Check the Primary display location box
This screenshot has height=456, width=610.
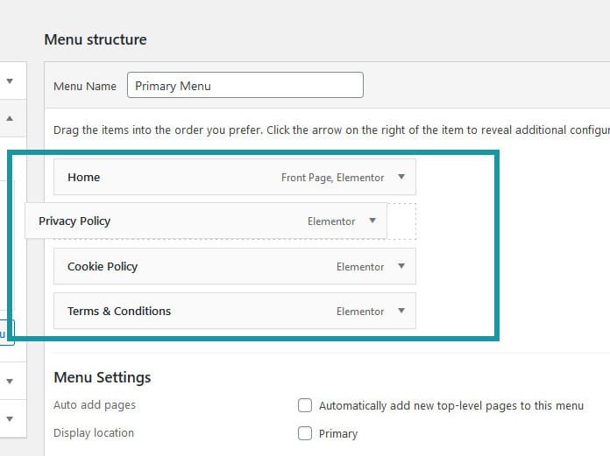pyautogui.click(x=305, y=433)
